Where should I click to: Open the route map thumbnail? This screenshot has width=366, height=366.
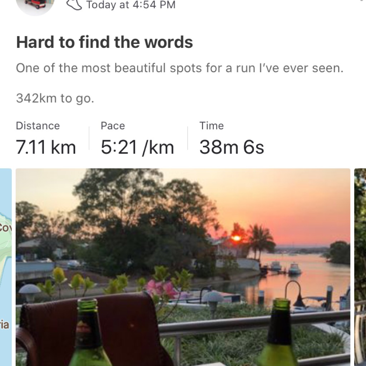pyautogui.click(x=6, y=267)
